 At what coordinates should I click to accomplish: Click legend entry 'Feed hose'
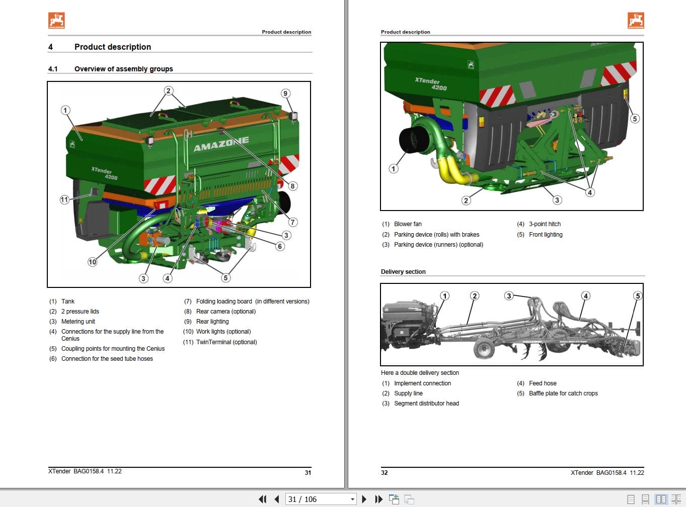click(543, 383)
